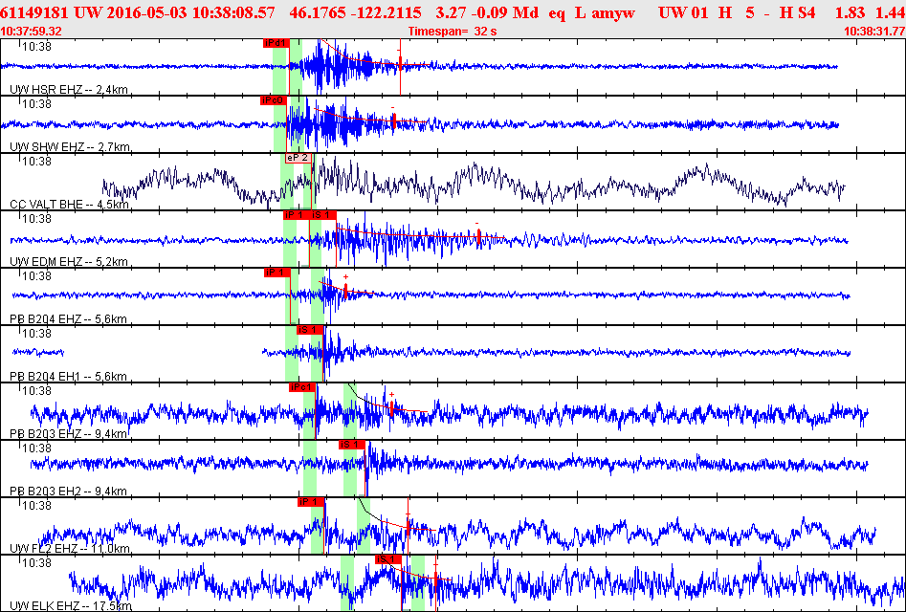Click the coda end marker on FL2 trace
This screenshot has width=906, height=612.
[x=408, y=527]
